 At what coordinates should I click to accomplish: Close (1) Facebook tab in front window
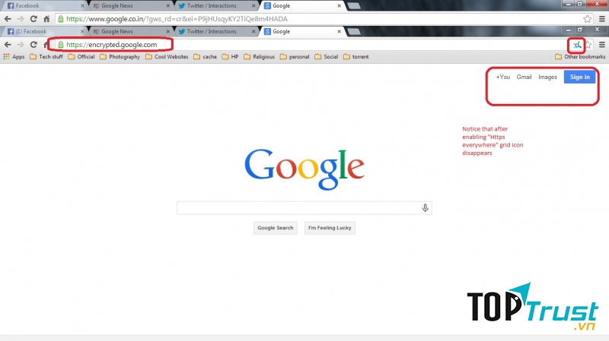pyautogui.click(x=82, y=31)
